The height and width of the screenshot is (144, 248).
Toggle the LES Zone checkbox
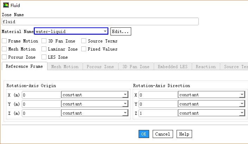[x=44, y=57]
